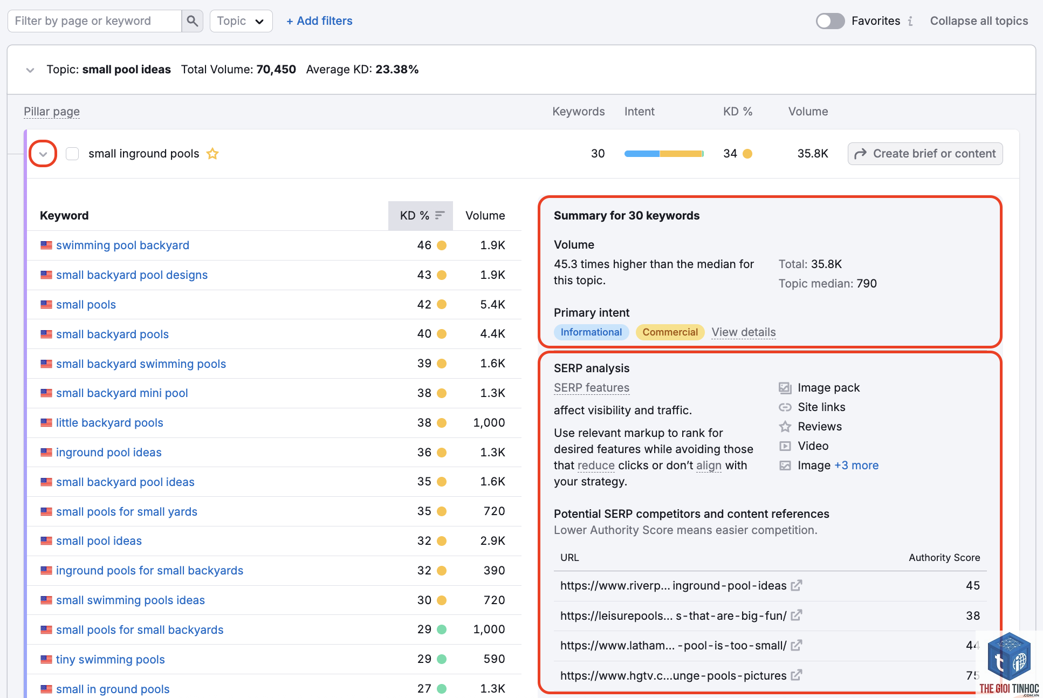Viewport: 1043px width, 698px height.
Task: Click the Reviews star icon
Action: click(785, 427)
